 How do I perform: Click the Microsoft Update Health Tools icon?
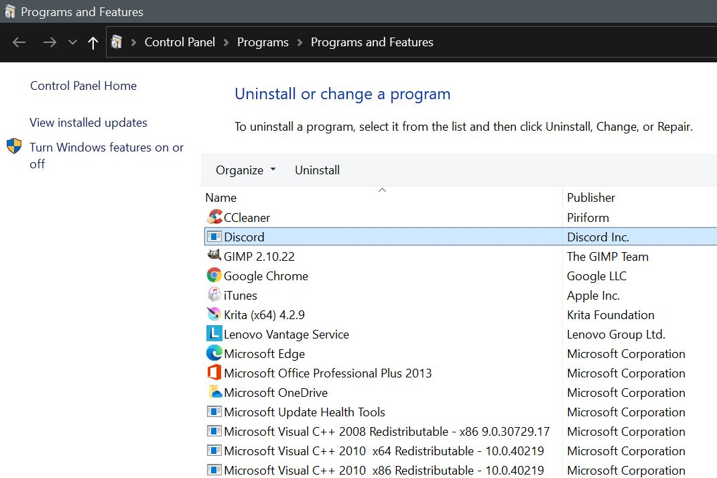click(x=214, y=412)
